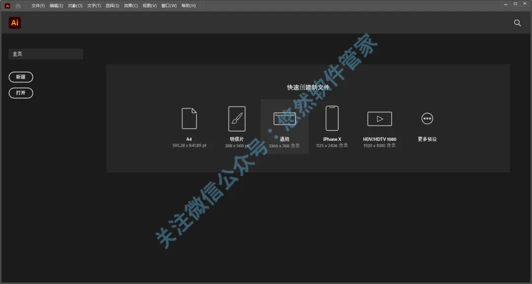Minimize the Illustrator window
This screenshot has height=284, width=532.
(x=505, y=4)
